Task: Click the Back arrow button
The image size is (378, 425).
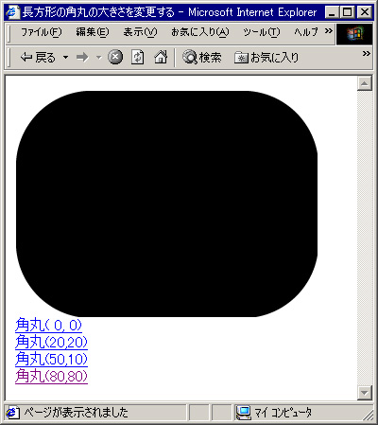Action: [38, 58]
